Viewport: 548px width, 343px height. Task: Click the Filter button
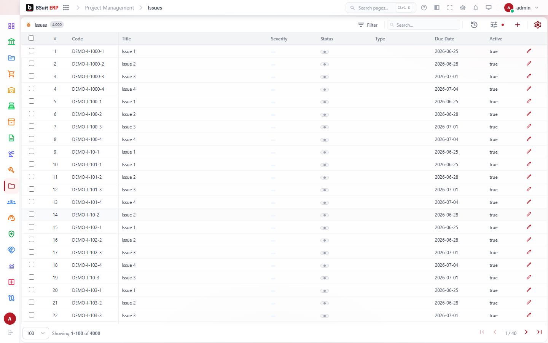tap(368, 25)
